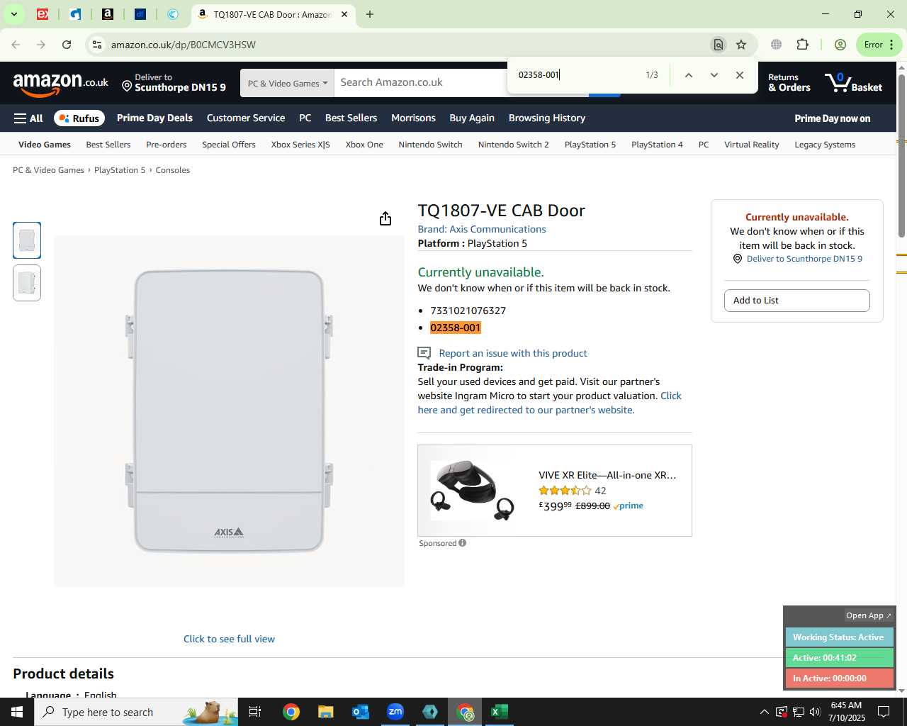Image resolution: width=907 pixels, height=726 pixels.
Task: Open Best Sellers in main nav
Action: [x=351, y=118]
